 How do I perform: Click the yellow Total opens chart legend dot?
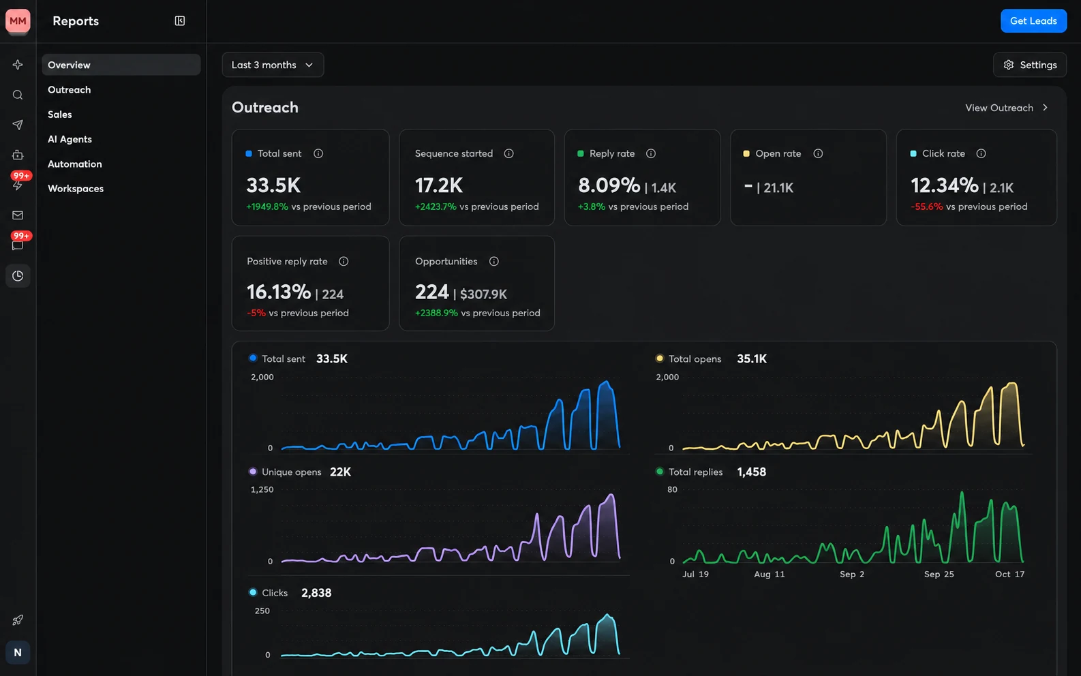coord(659,358)
